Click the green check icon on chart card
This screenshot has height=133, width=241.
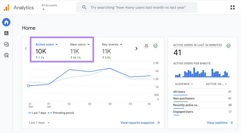[156, 46]
